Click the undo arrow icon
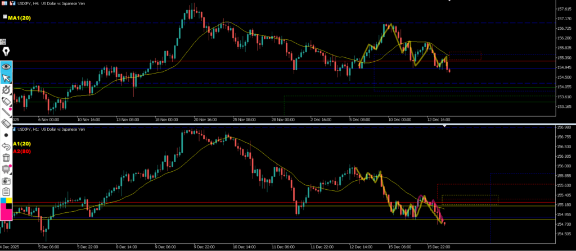This screenshot has width=576, height=251. coord(6,147)
